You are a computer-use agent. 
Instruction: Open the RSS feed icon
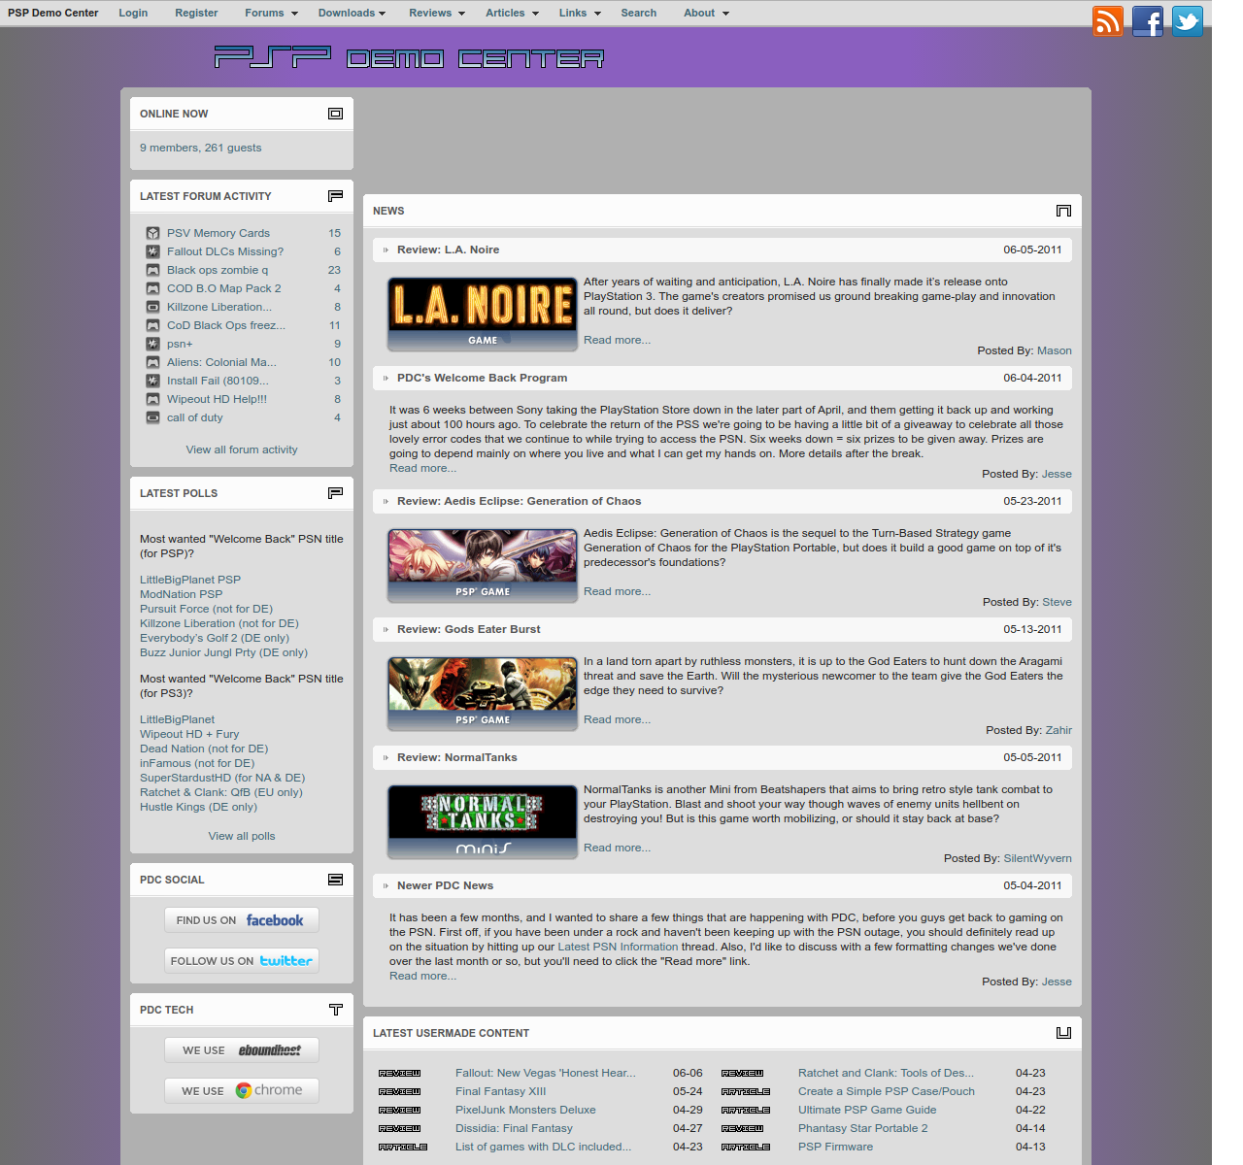pyautogui.click(x=1108, y=20)
